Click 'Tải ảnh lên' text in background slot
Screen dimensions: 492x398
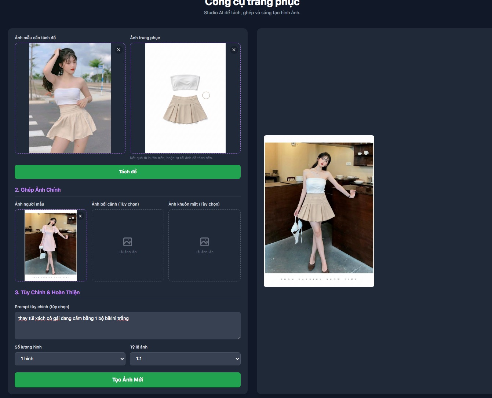point(128,252)
